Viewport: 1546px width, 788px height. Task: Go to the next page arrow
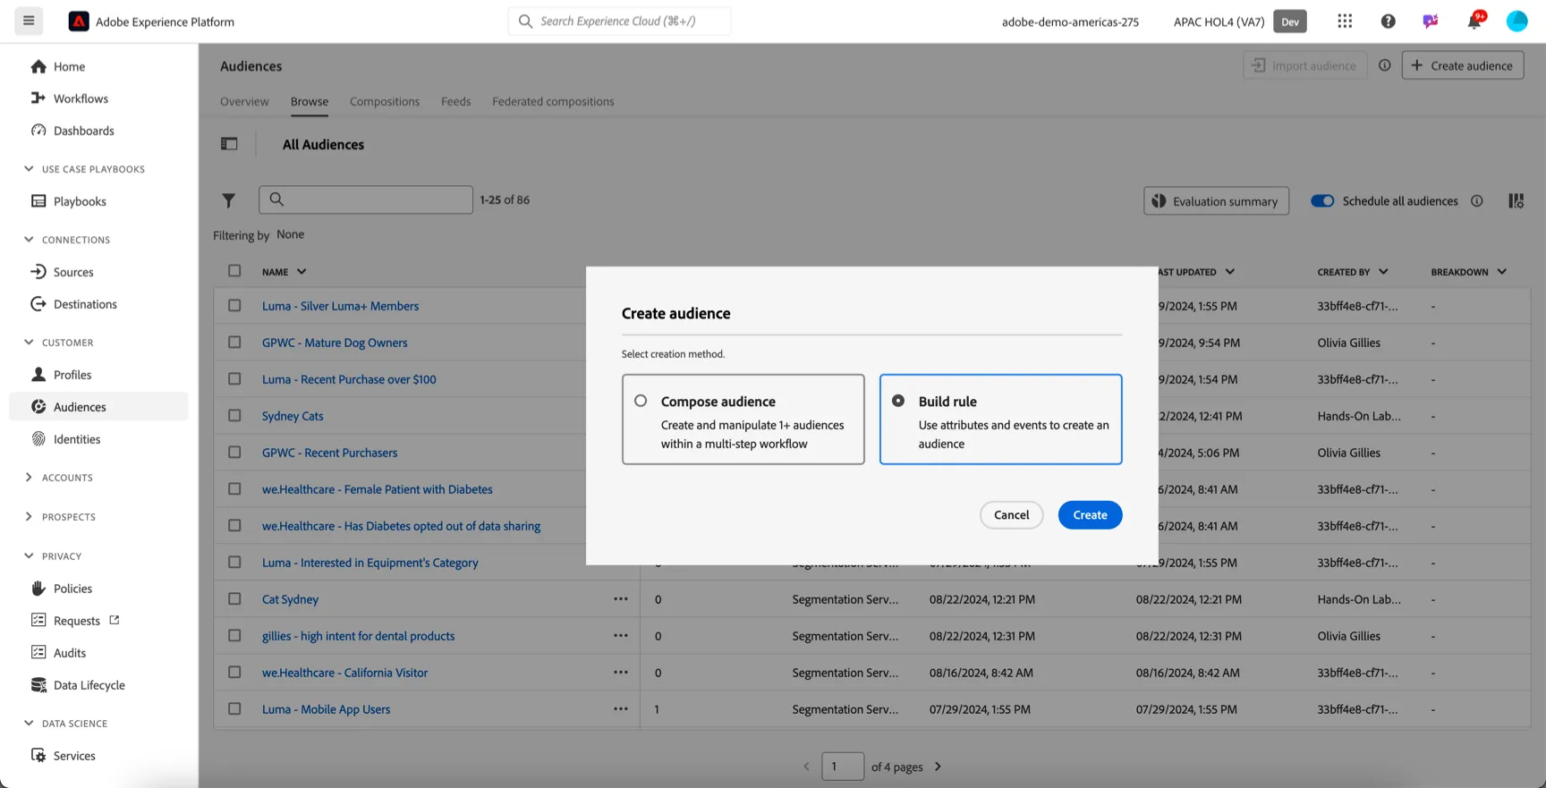pos(938,767)
